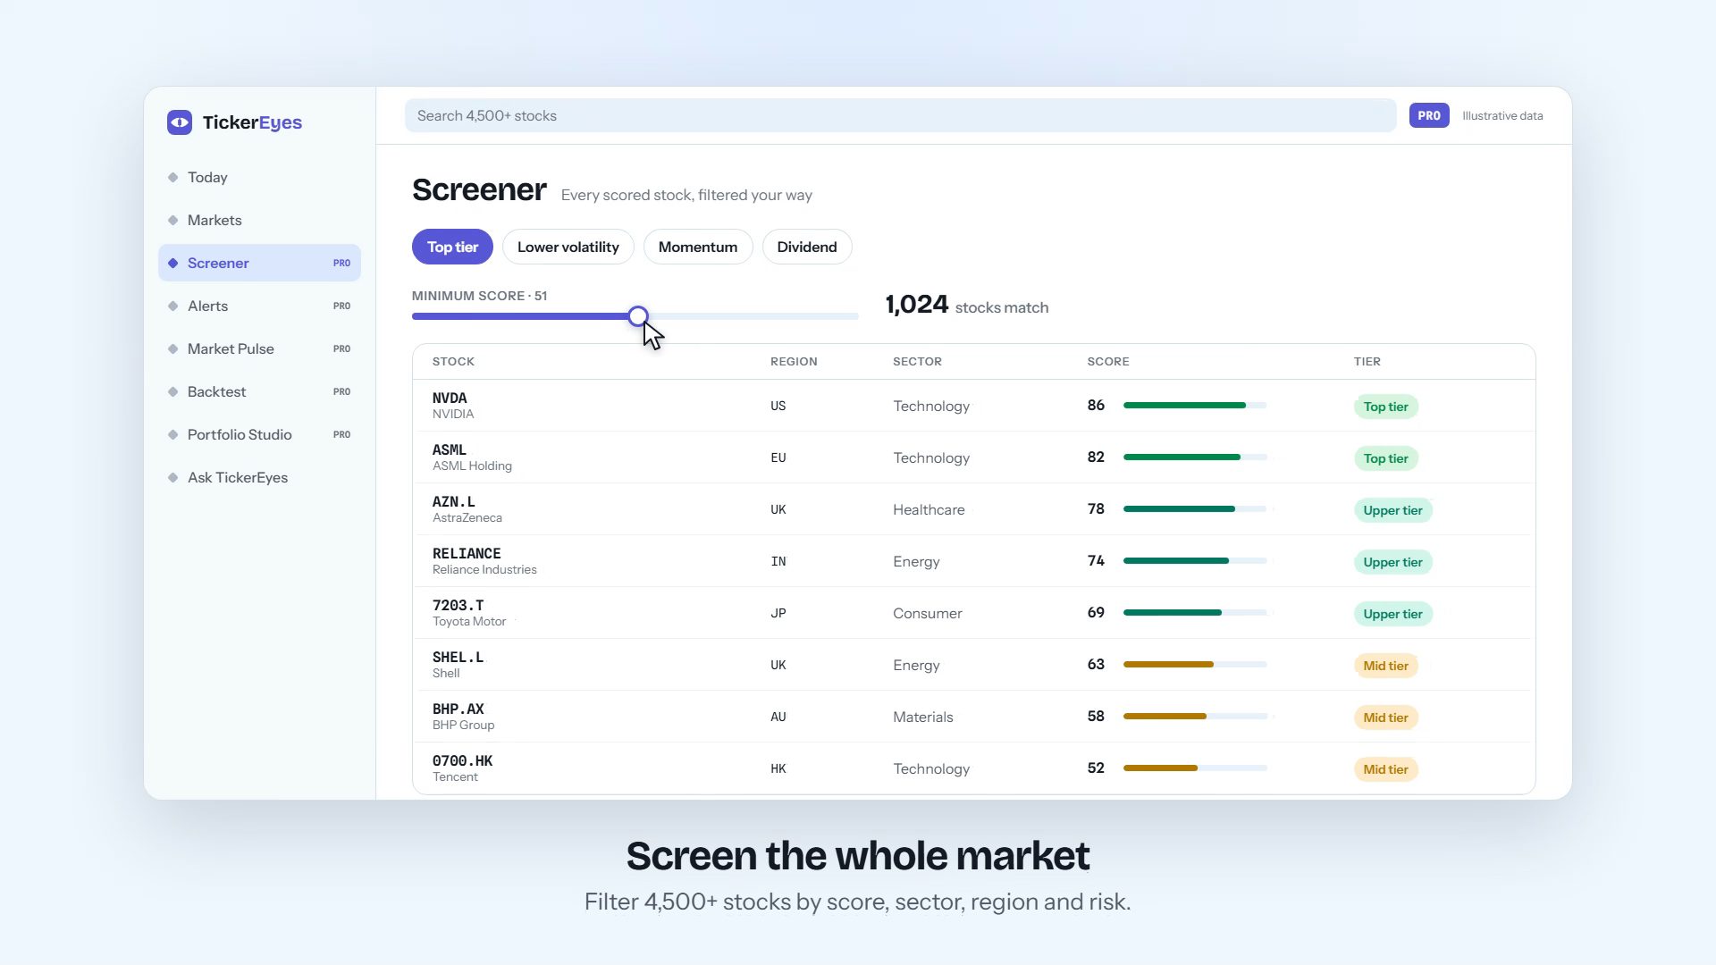The width and height of the screenshot is (1716, 965).
Task: Sort by the SECTOR column header
Action: (917, 361)
